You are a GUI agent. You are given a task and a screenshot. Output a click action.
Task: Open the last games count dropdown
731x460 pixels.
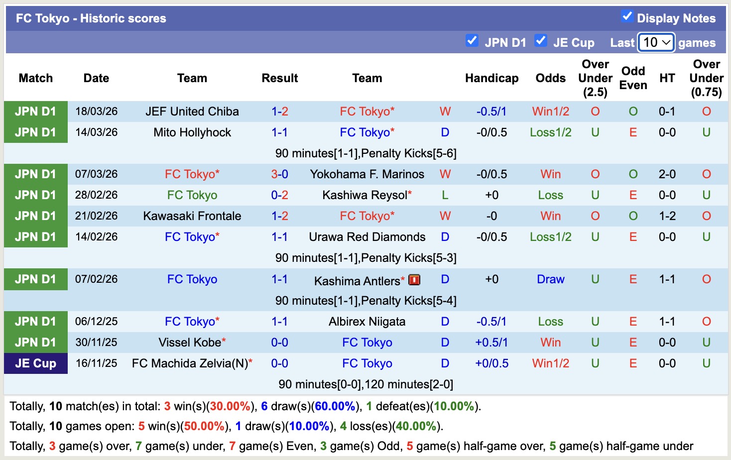(655, 42)
